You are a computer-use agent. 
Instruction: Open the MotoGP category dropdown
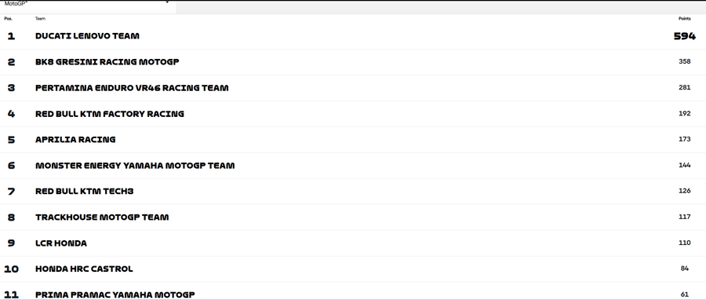coord(88,4)
